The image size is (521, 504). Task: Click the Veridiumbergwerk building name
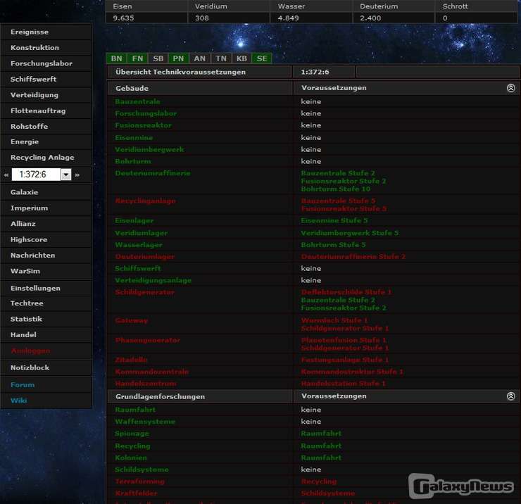[x=149, y=149]
